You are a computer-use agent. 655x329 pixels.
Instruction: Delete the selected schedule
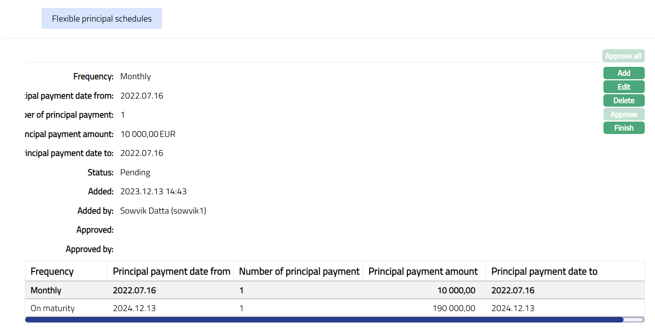[x=624, y=100]
